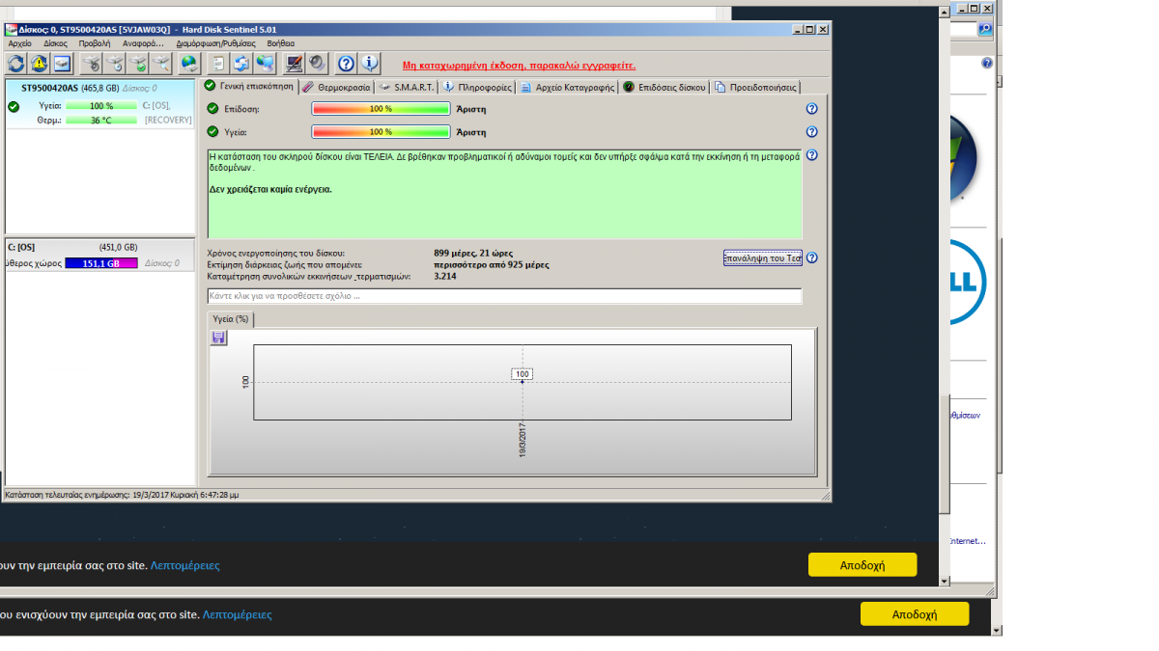Click the network computers toolbar icon
1159x651 pixels.
point(265,64)
